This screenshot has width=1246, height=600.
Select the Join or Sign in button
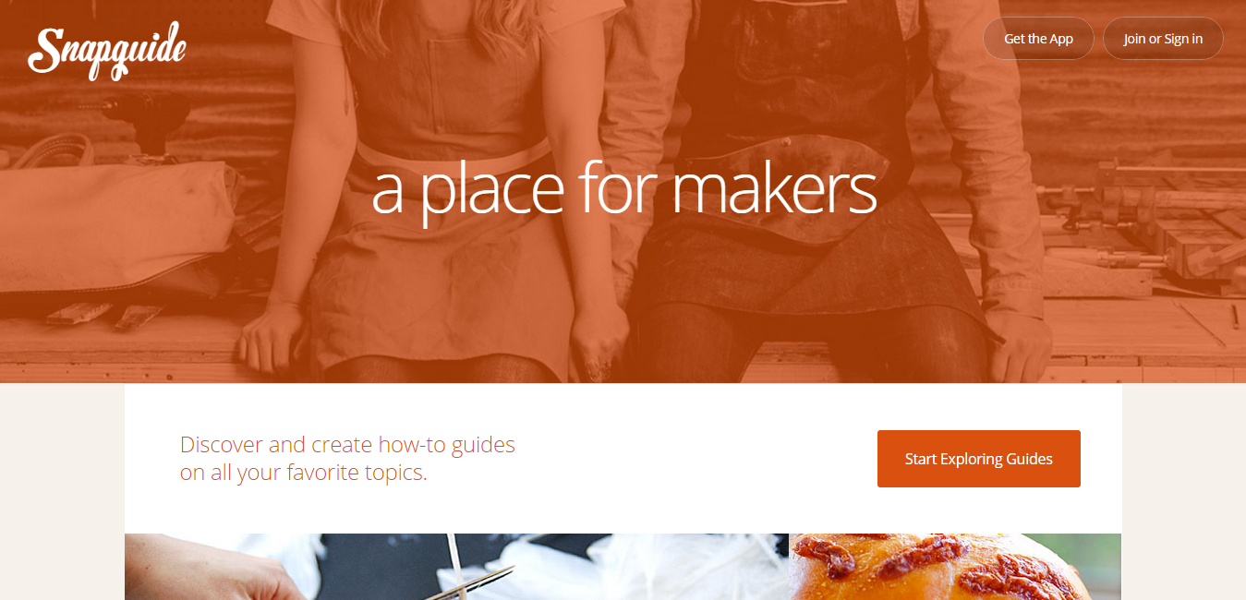1163,39
